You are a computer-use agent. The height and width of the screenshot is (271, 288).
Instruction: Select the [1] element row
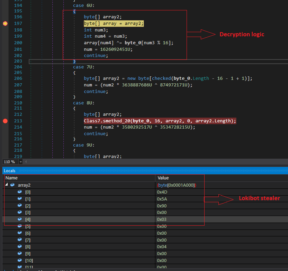pyautogui.click(x=145, y=199)
